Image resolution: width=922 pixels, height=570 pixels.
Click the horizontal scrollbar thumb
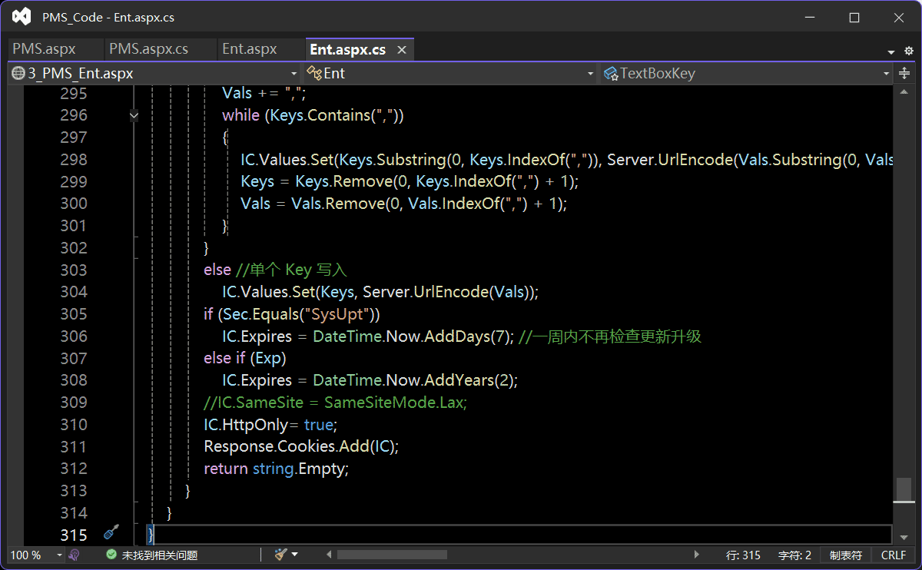tap(392, 555)
